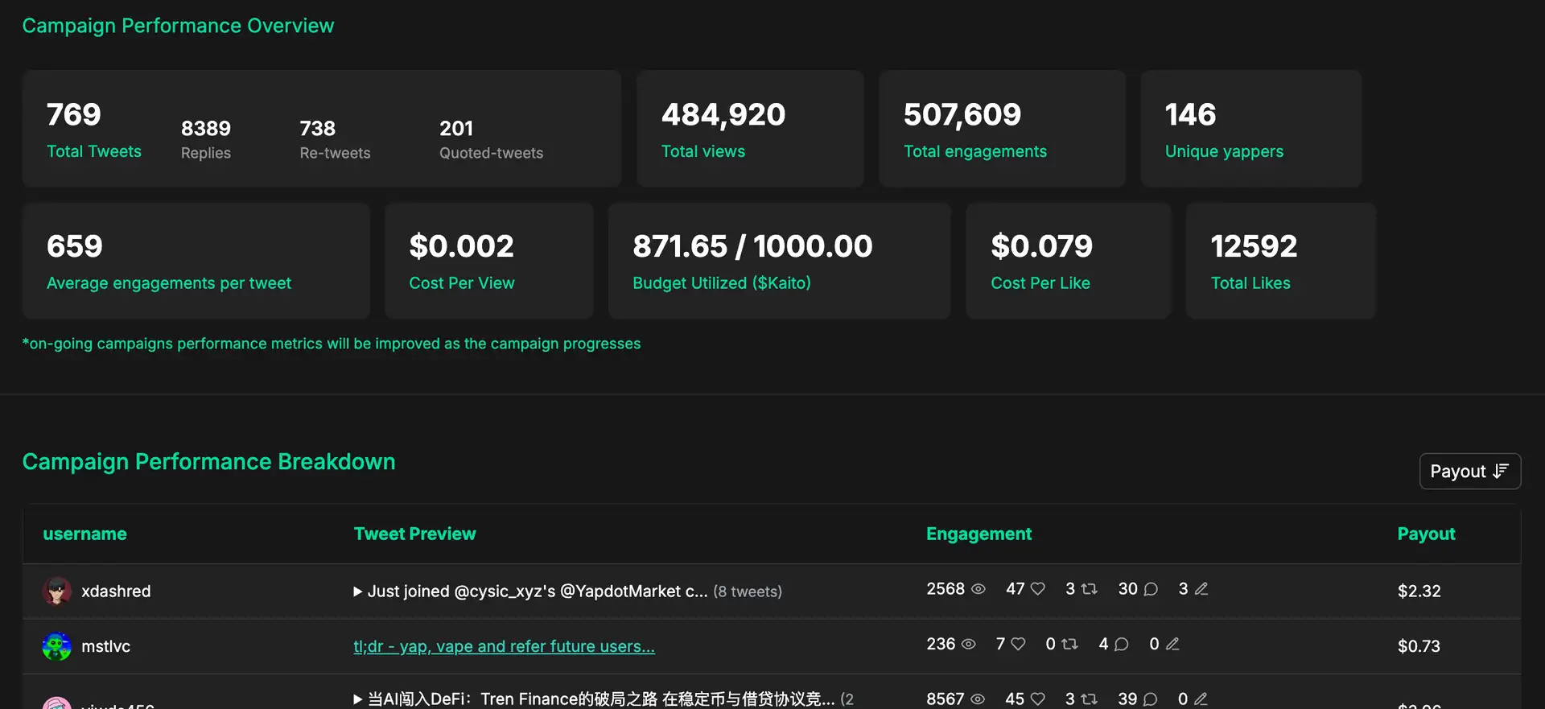Image resolution: width=1545 pixels, height=709 pixels.
Task: Open the 'tl;dr - yap, vape' tweet link
Action: click(504, 646)
